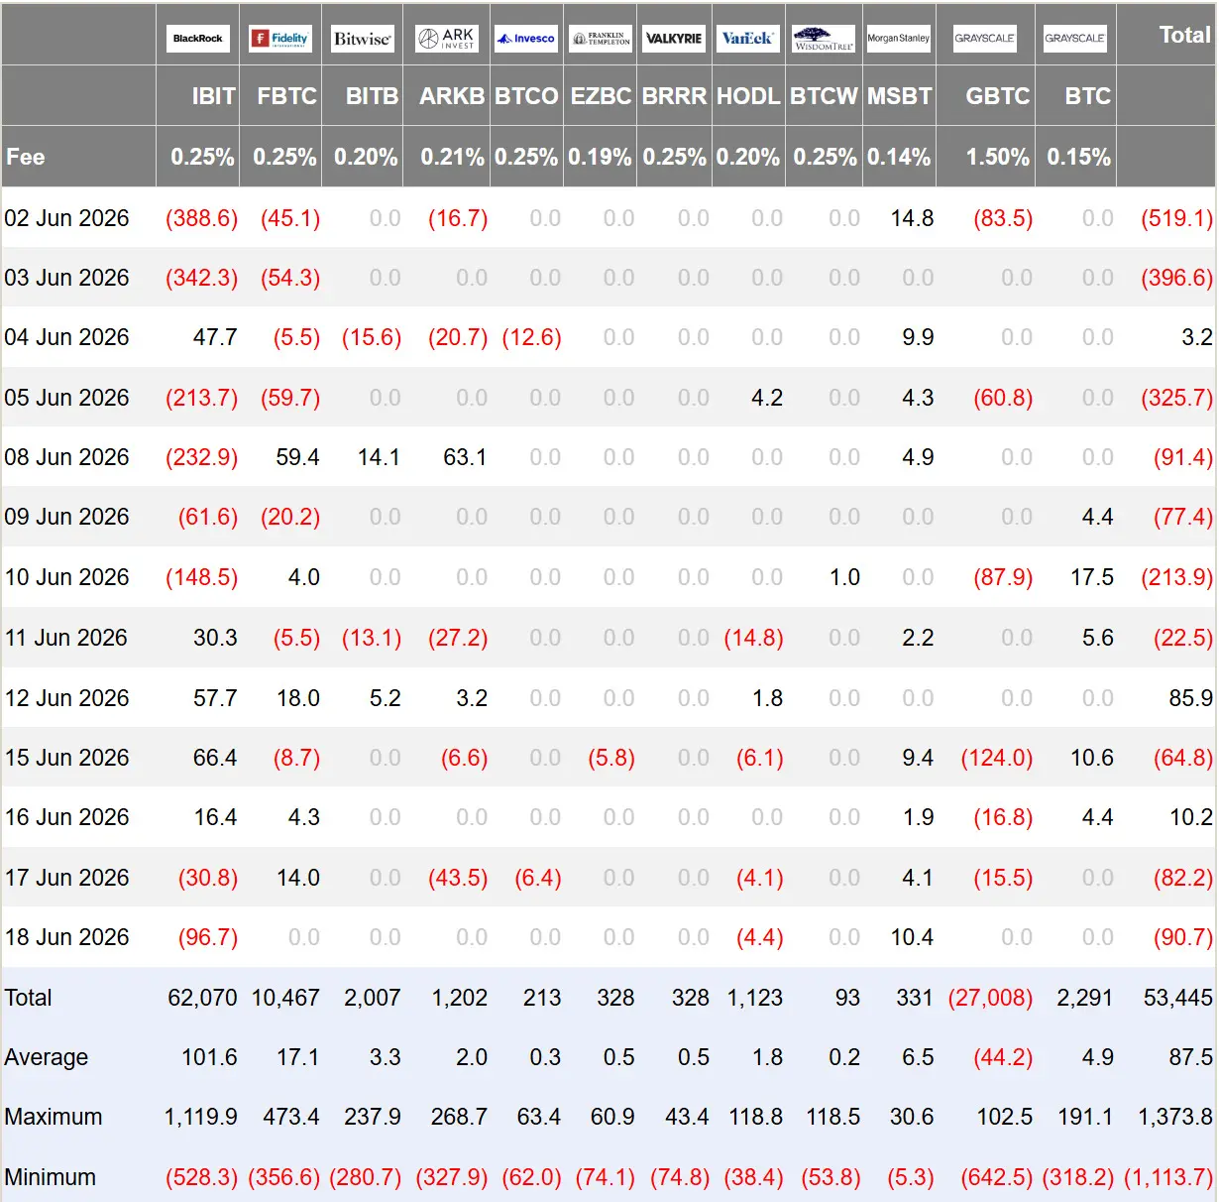Click the Grayscale logo above BTC

tap(1075, 39)
